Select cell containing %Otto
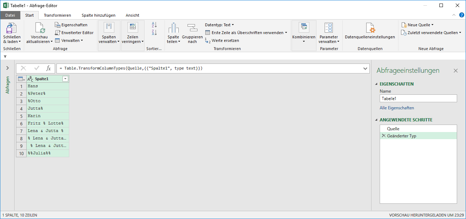Screen dimensions: 466x219 point(48,101)
